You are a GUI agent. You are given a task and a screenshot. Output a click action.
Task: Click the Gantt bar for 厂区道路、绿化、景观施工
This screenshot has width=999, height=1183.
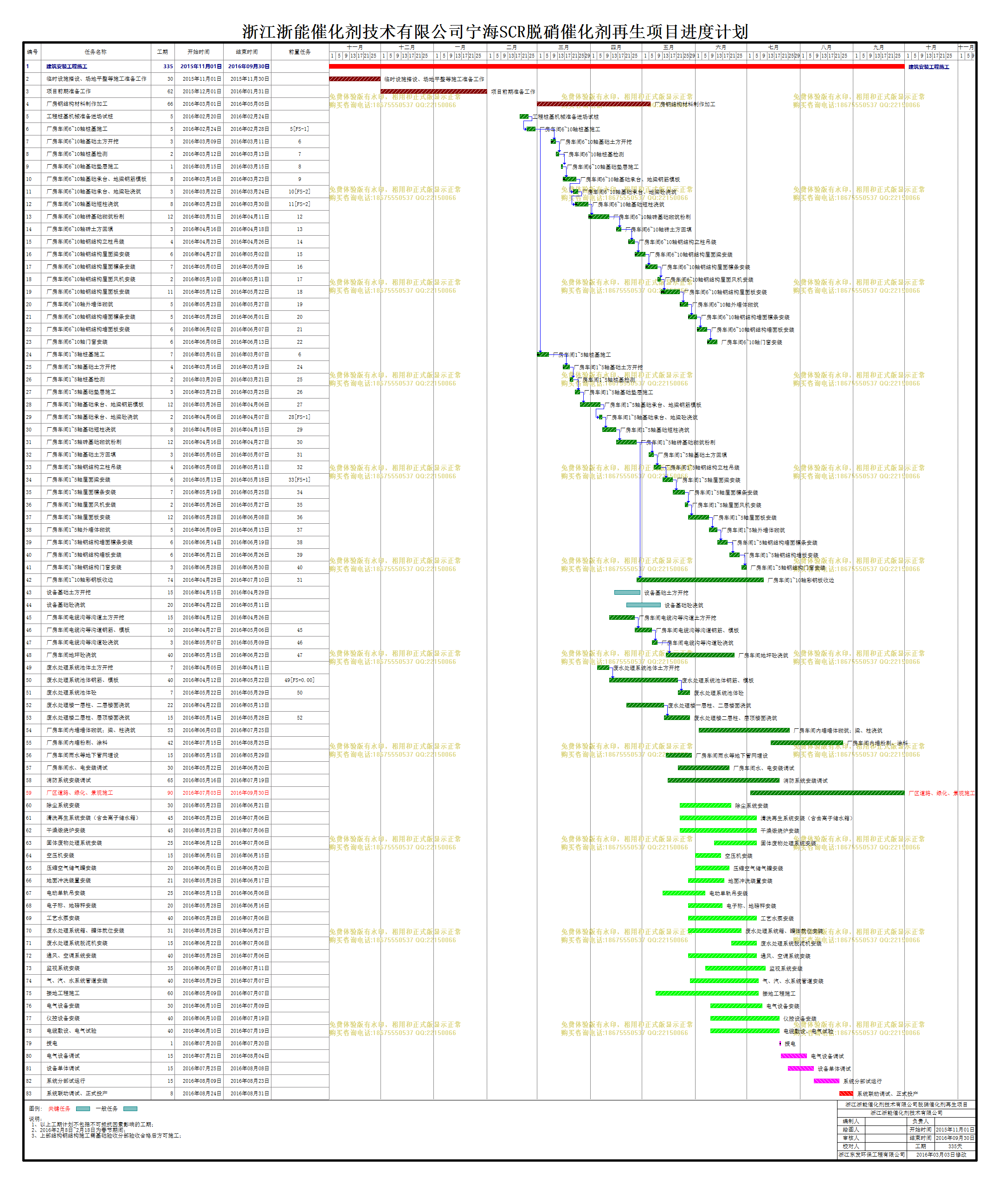pos(827,793)
